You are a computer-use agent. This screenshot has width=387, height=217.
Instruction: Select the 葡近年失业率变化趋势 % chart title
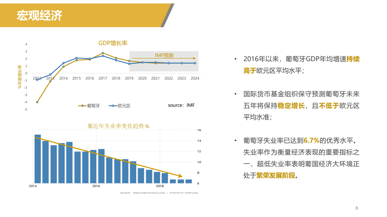coord(118,126)
